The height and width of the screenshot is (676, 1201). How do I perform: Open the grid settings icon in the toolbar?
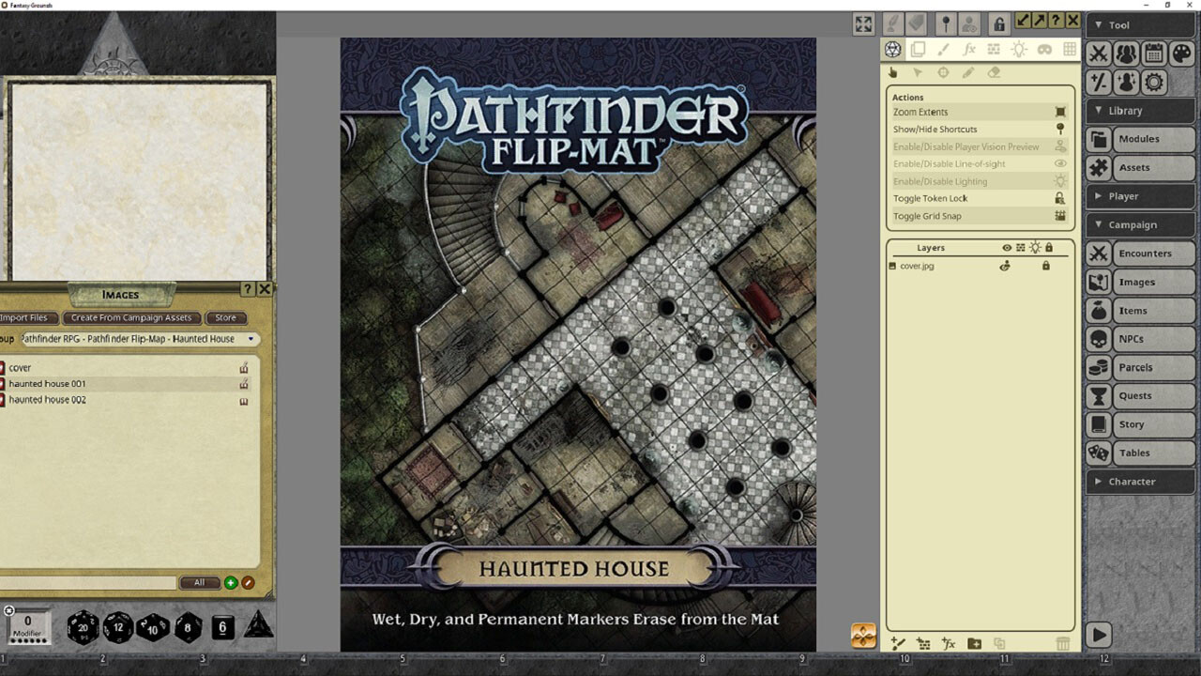coord(1070,49)
